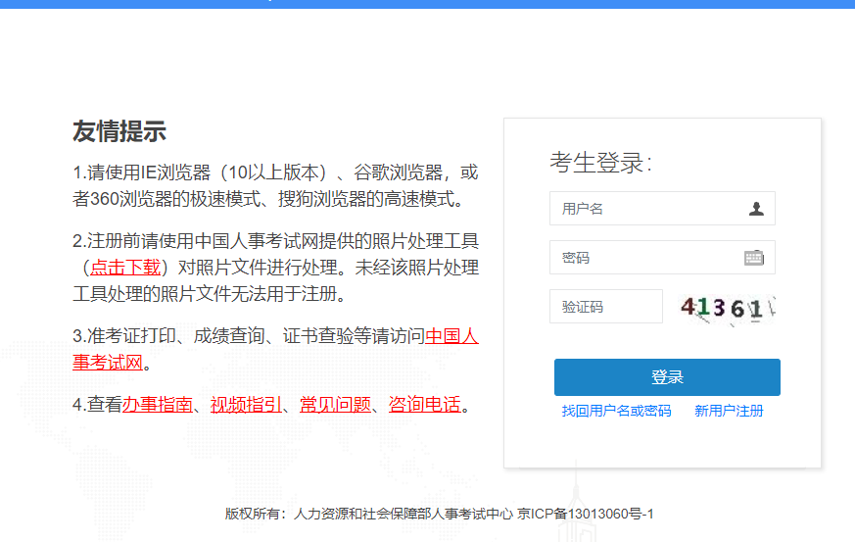Go to 新用户注册 registration link
Image resolution: width=855 pixels, height=542 pixels.
729,412
